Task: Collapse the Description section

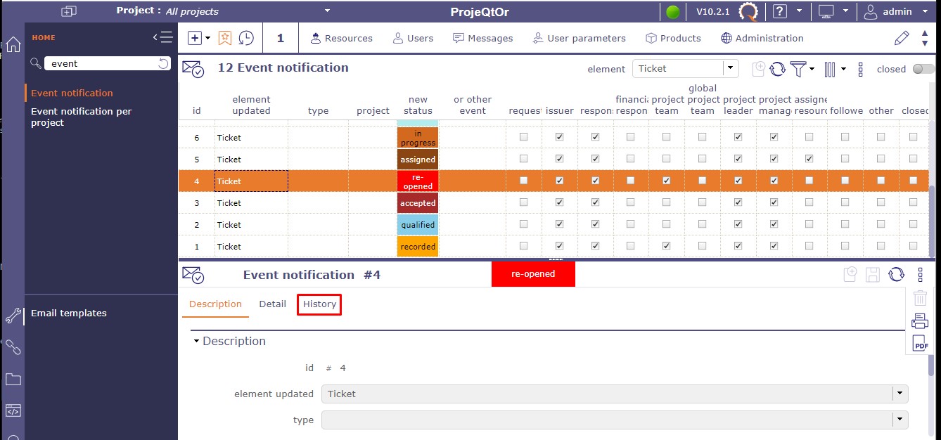Action: 196,342
